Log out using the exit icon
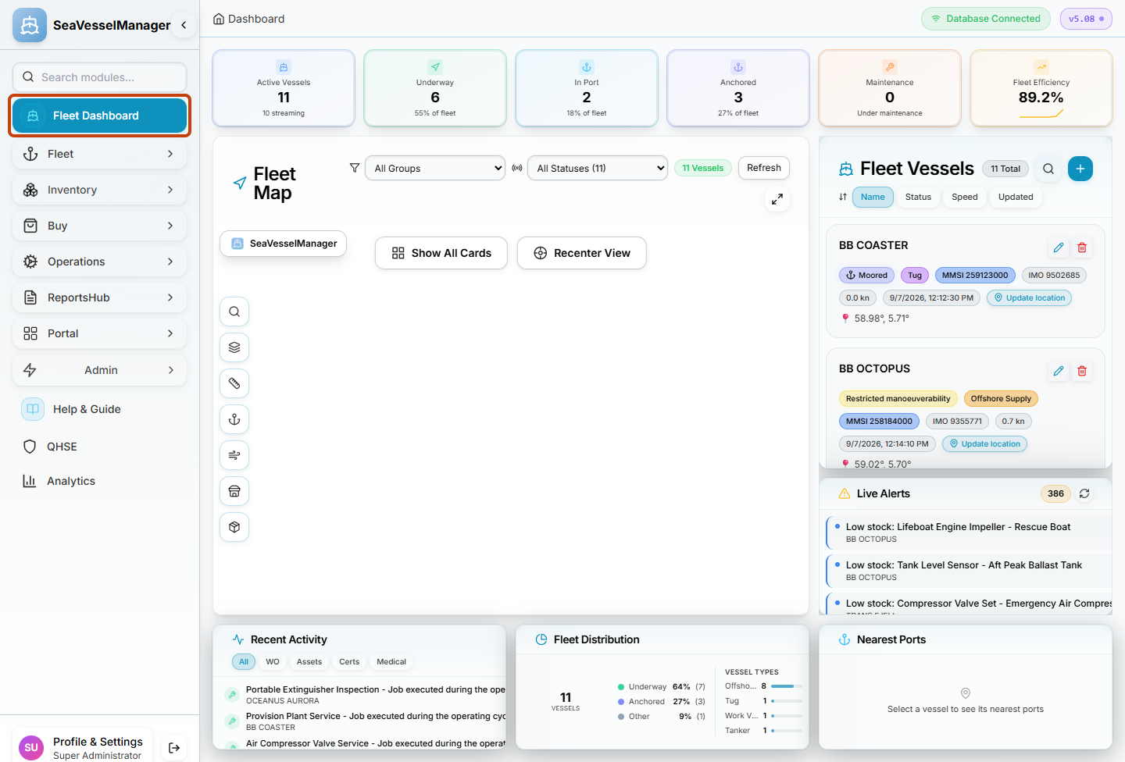Viewport: 1125px width, 762px height. (174, 748)
